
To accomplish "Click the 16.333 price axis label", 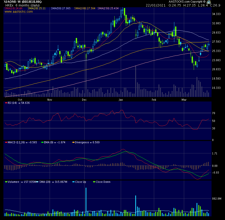I will (x=216, y=88).
